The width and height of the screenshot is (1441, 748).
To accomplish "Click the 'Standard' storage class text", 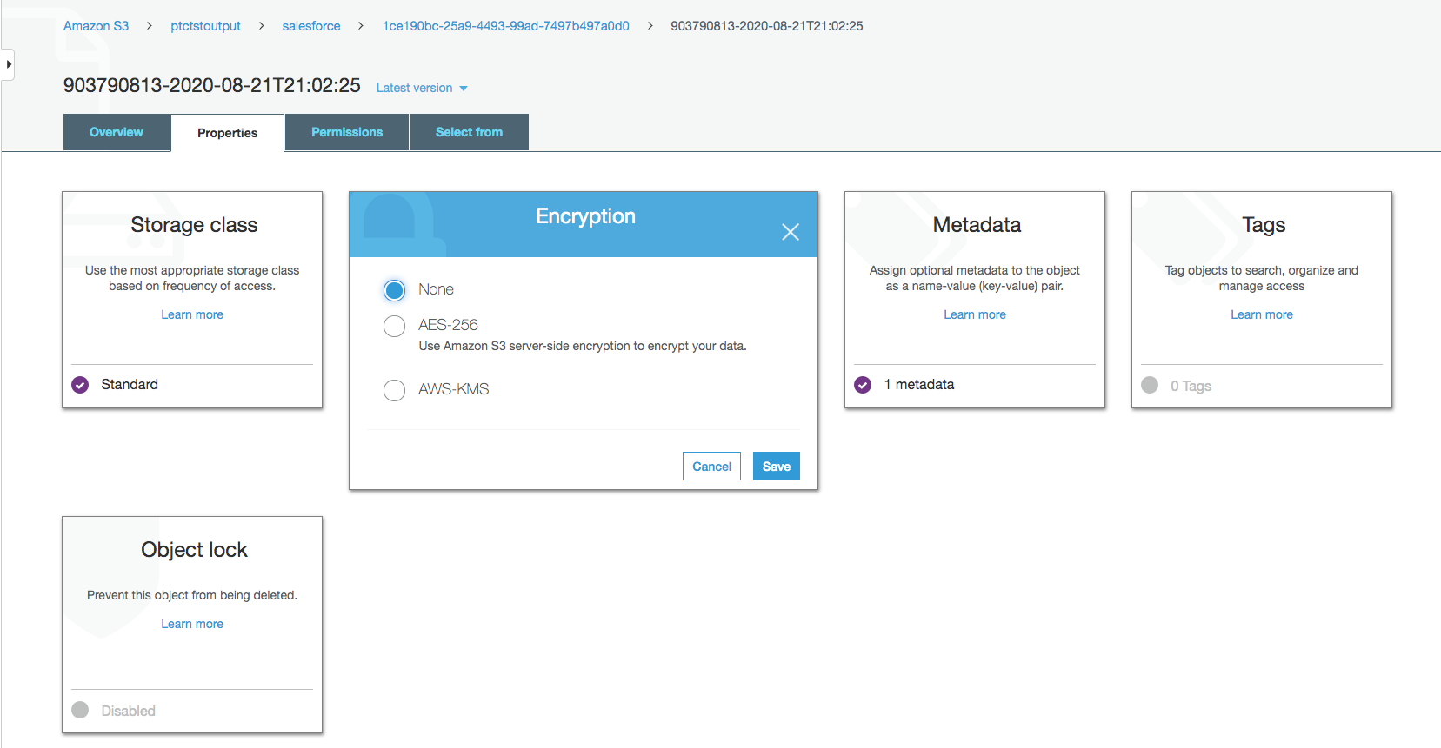I will tap(130, 385).
